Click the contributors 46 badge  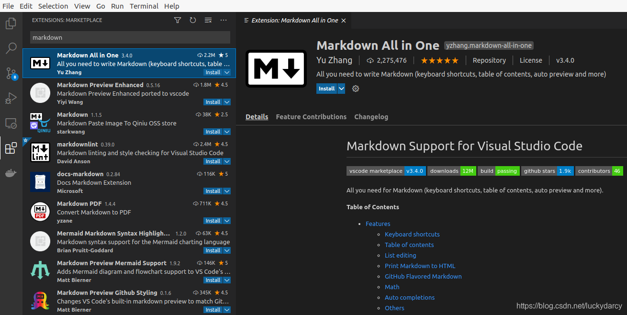pos(599,171)
